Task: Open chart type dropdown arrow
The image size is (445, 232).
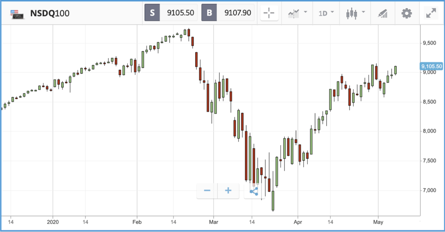Action: coord(363,12)
